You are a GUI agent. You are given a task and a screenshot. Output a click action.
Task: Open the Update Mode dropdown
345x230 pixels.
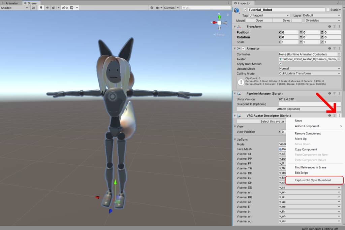tap(309, 69)
